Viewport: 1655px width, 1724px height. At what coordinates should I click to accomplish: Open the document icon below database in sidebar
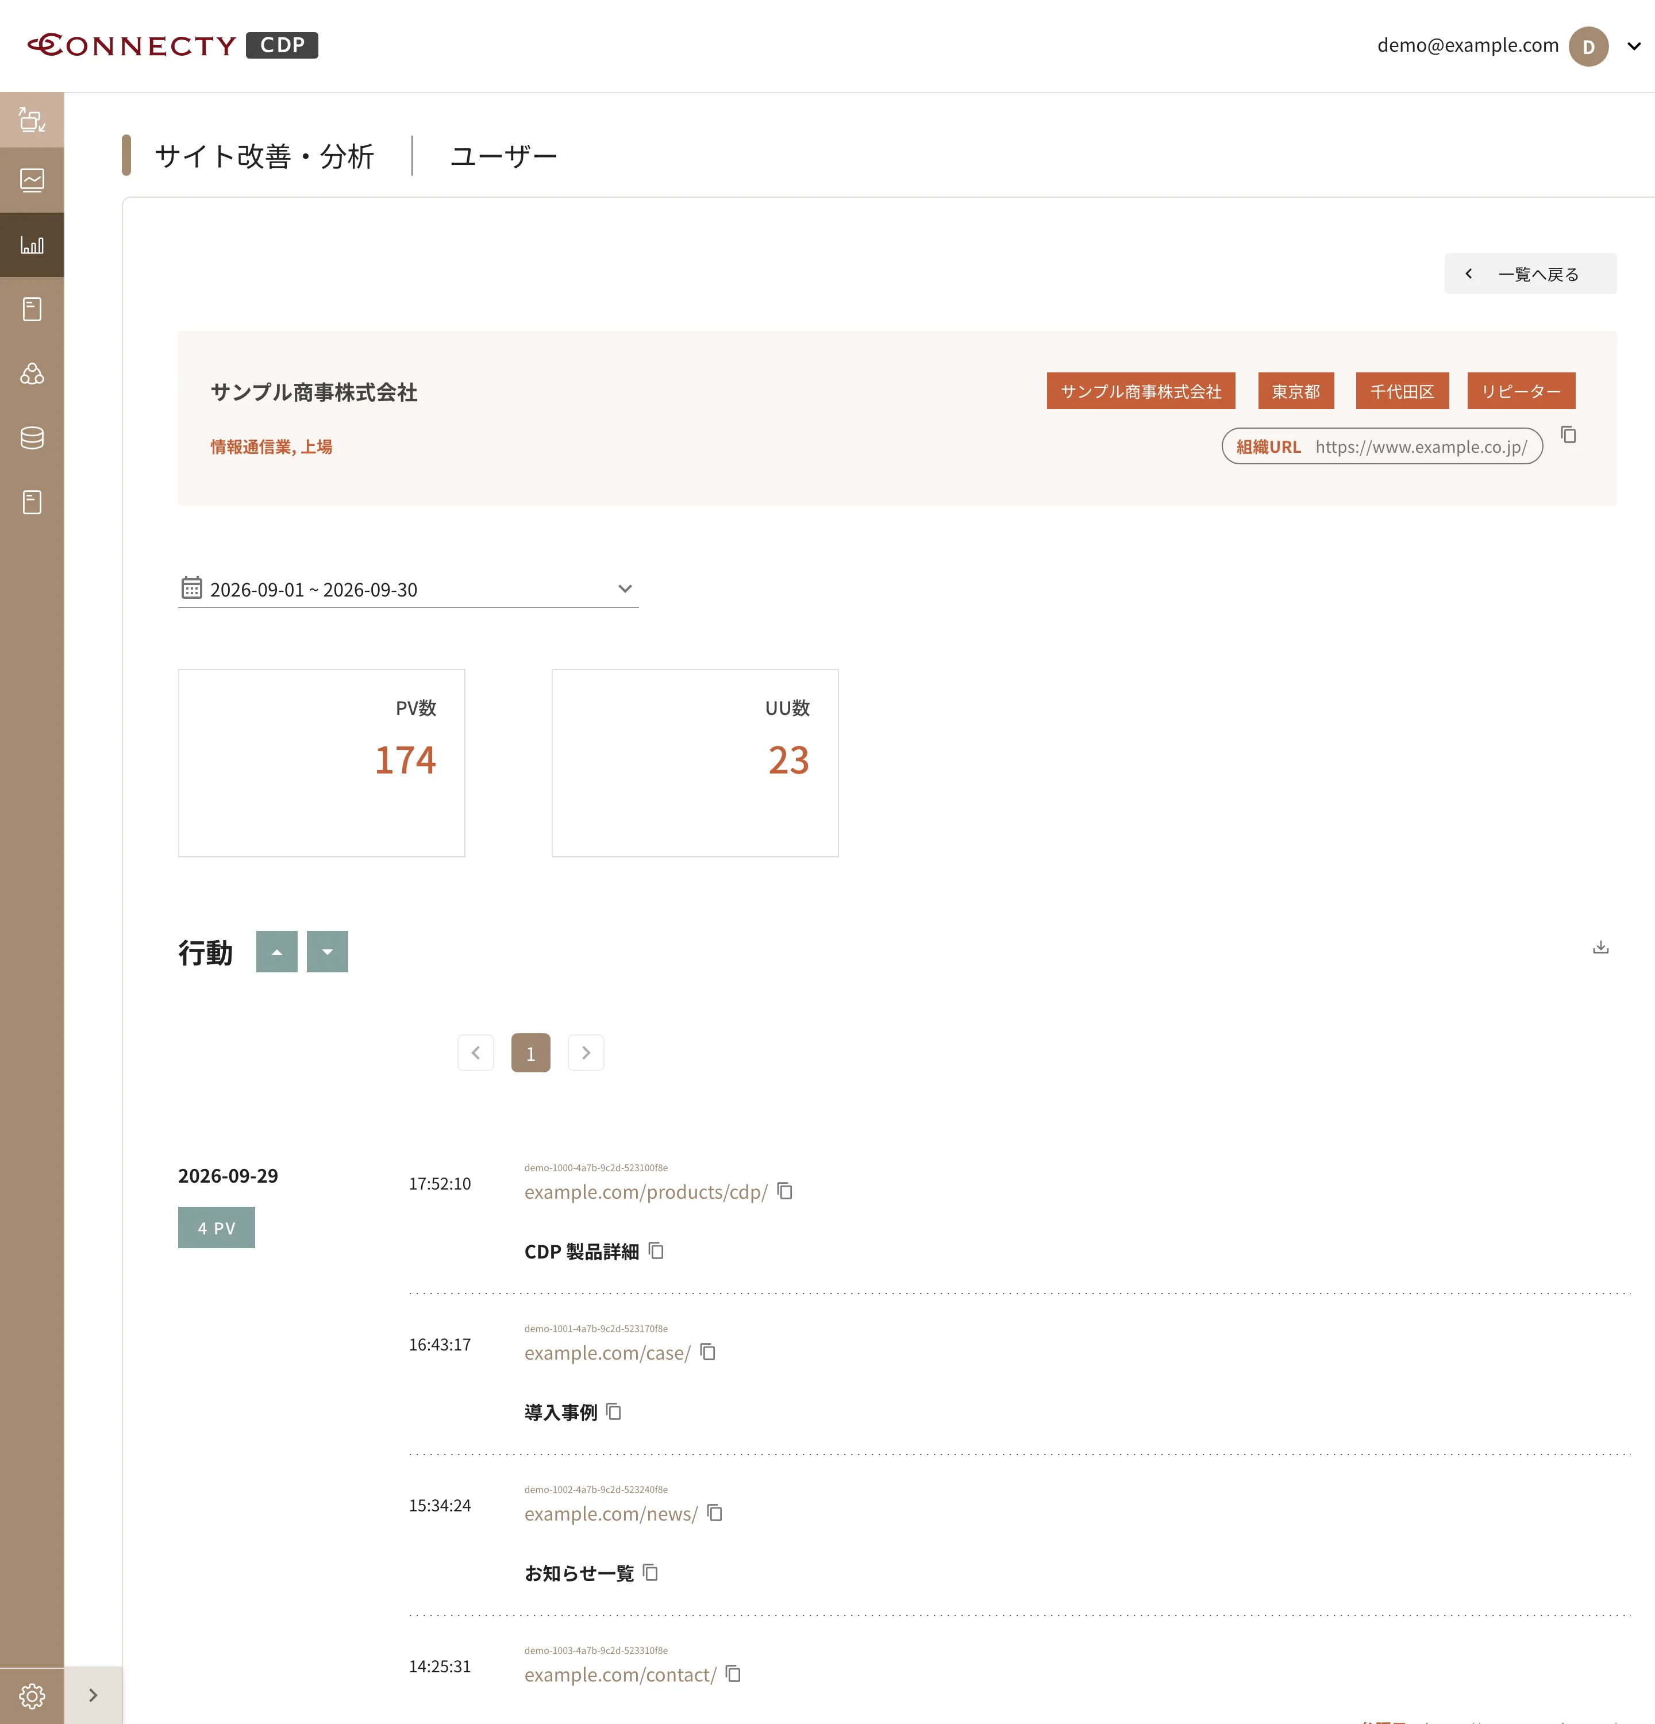coord(32,502)
